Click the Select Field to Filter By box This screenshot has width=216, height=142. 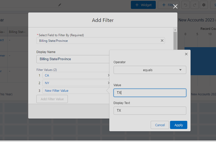(101, 41)
